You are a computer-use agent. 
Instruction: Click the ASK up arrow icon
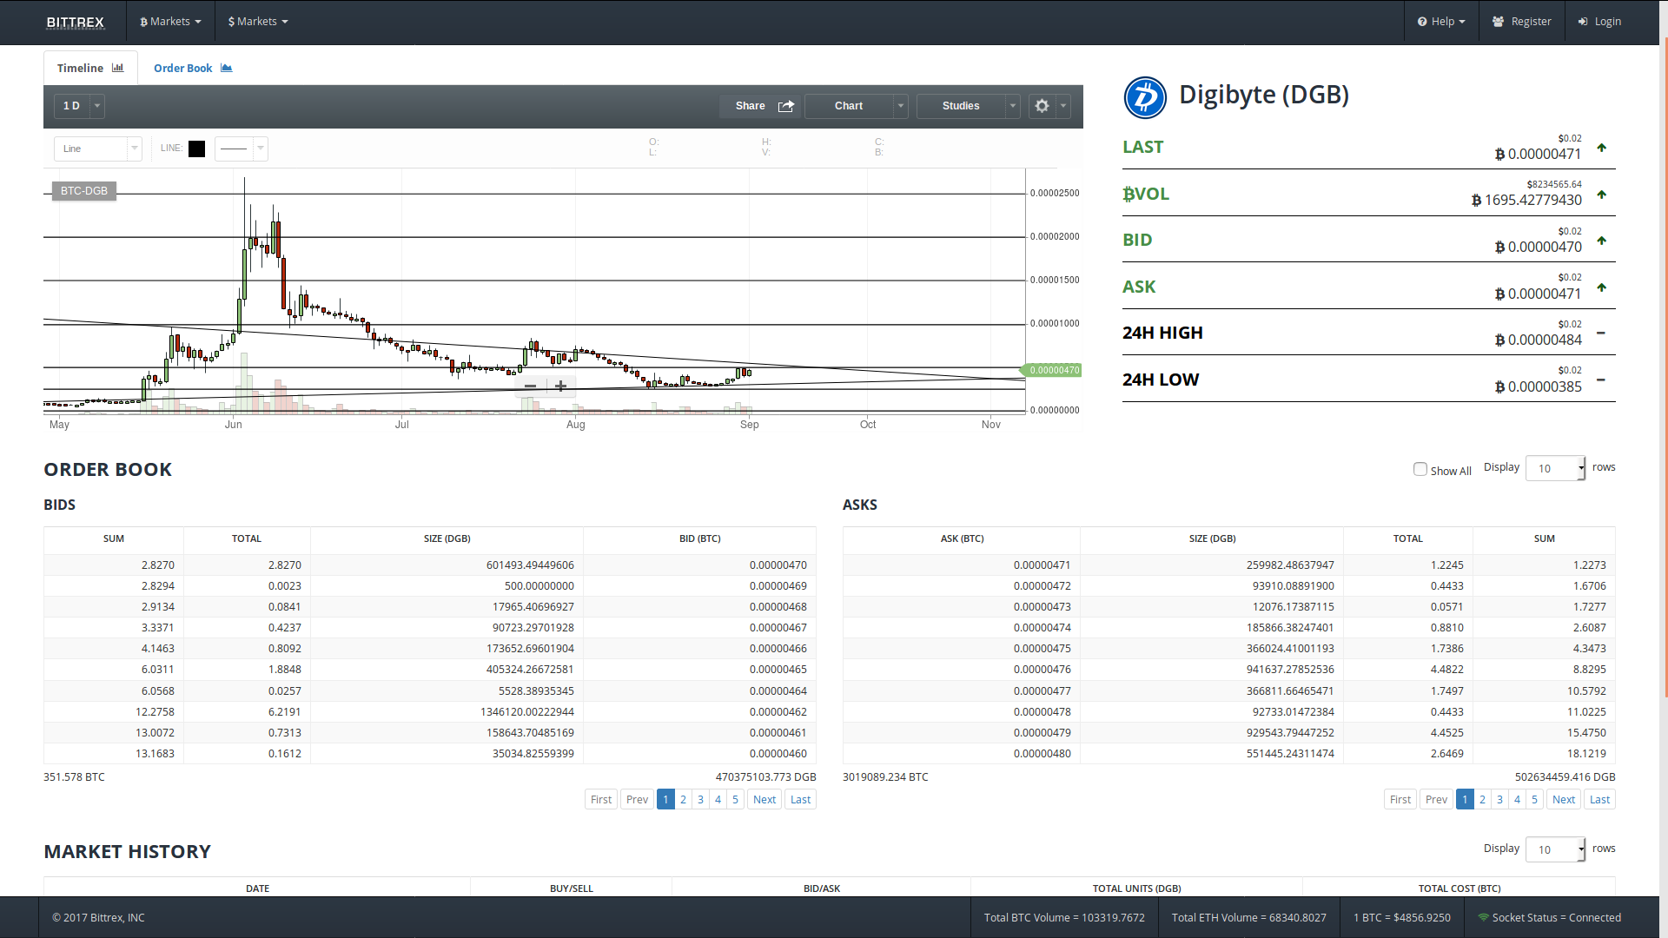(x=1601, y=287)
